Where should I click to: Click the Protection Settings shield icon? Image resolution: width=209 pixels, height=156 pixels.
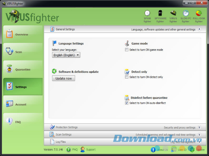coord(52,127)
